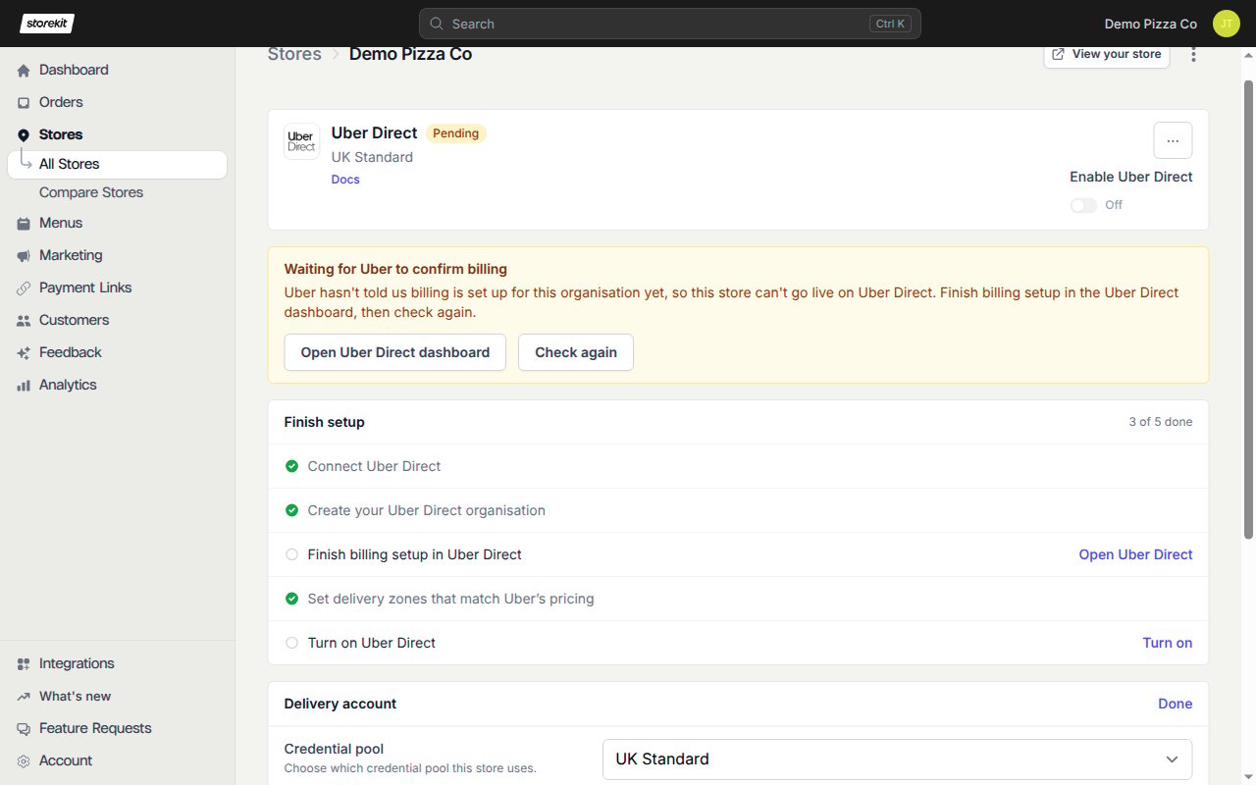The image size is (1256, 785).
Task: Open the vertical three-dot page menu
Action: click(1193, 55)
